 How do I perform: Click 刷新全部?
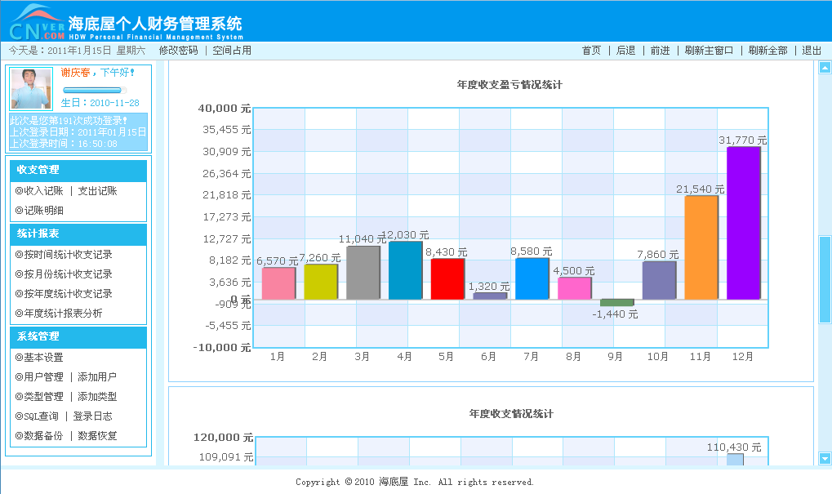pos(767,51)
